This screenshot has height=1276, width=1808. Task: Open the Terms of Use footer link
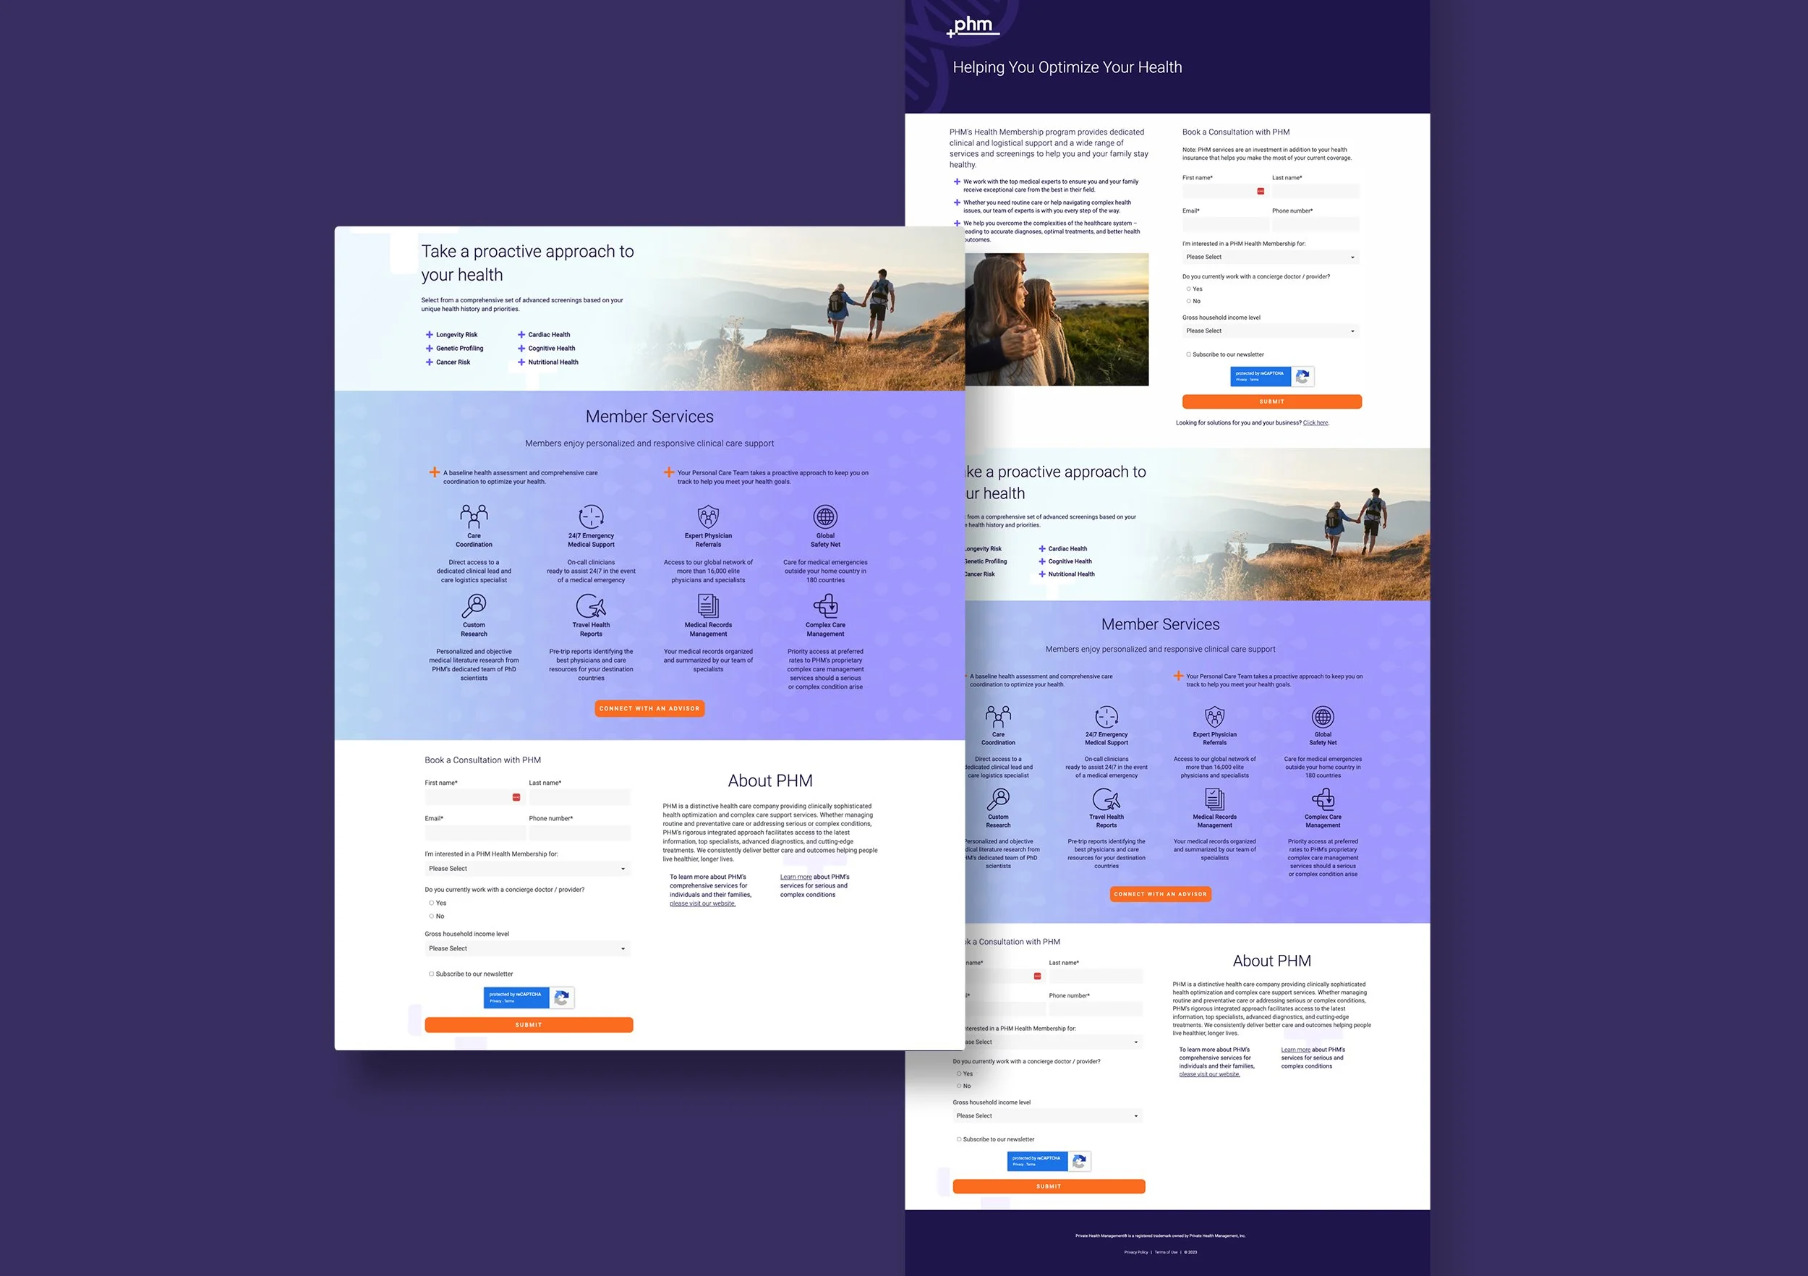pyautogui.click(x=1165, y=1251)
